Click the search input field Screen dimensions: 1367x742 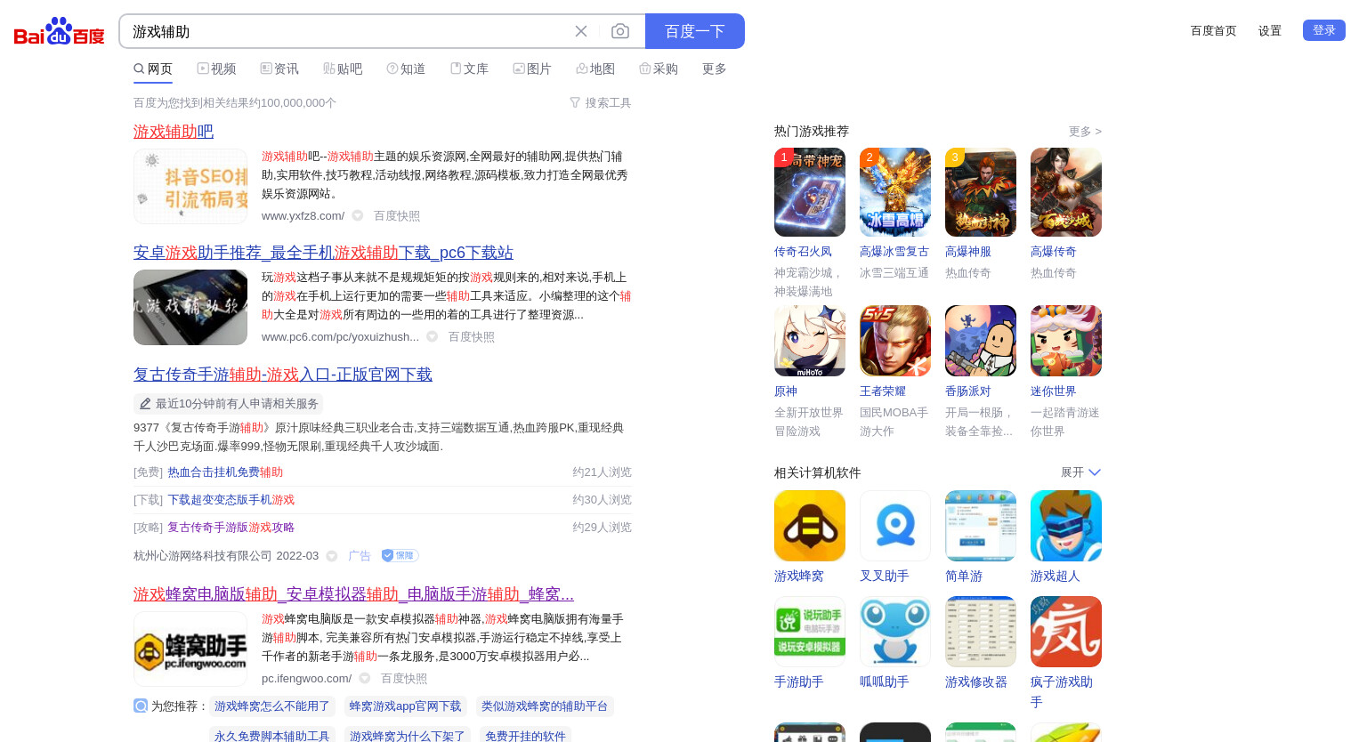click(x=347, y=31)
